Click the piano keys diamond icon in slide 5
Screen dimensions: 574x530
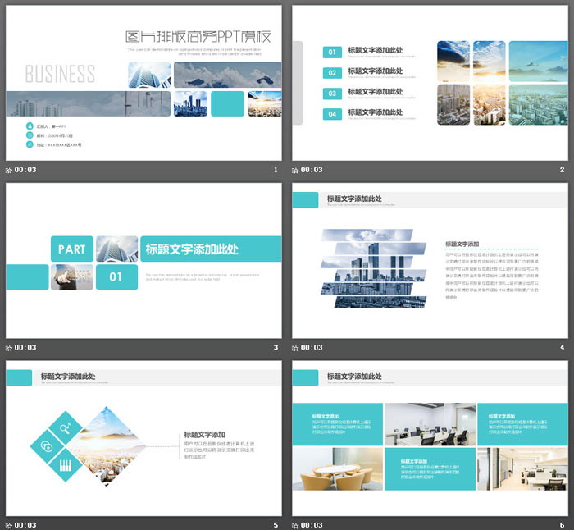(64, 464)
